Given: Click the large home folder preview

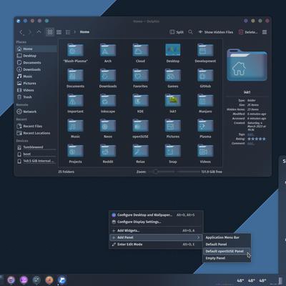Looking at the screenshot, I should 247,65.
